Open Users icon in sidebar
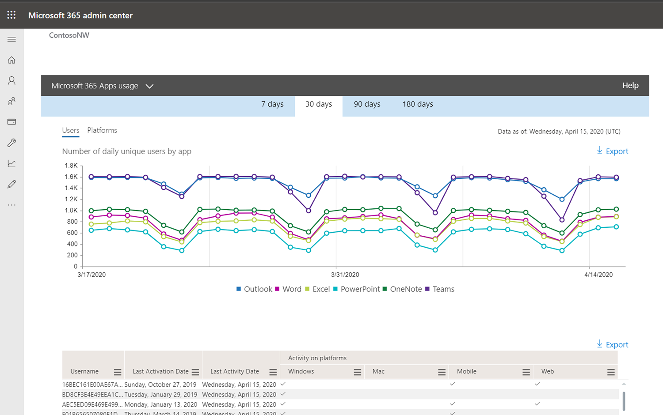 pos(12,80)
